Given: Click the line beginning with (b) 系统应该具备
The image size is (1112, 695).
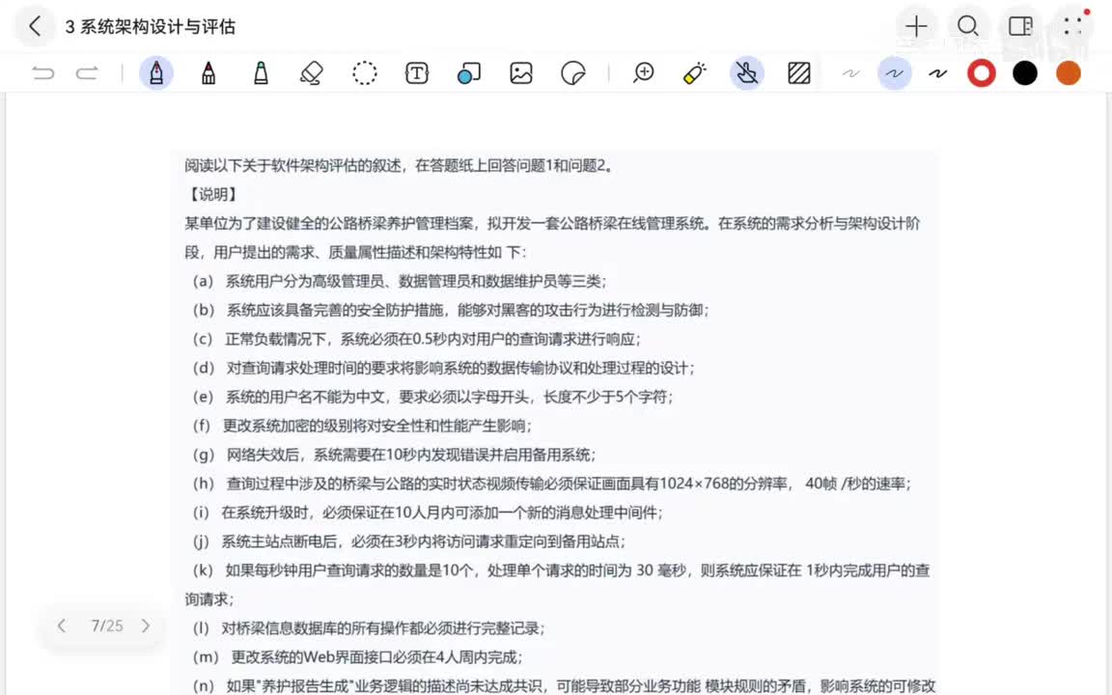Looking at the screenshot, I should tap(451, 310).
